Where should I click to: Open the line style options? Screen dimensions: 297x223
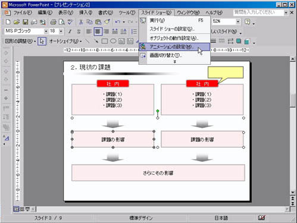213,41
